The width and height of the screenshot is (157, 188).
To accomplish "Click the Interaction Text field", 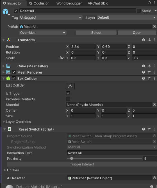I will pos(112,153).
